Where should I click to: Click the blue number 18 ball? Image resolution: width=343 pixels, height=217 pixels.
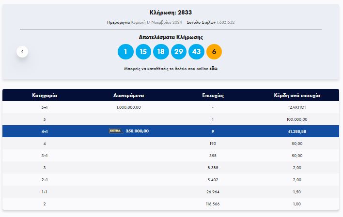(x=161, y=52)
